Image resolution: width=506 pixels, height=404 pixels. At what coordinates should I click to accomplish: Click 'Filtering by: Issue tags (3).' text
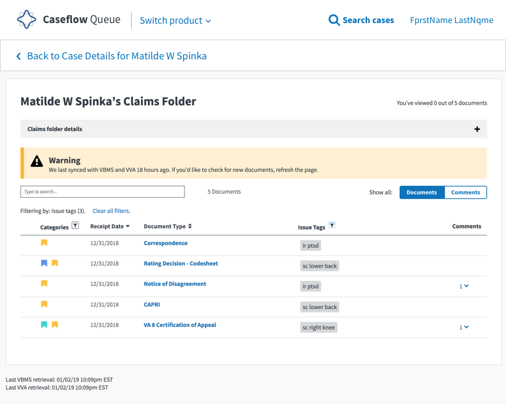53,211
